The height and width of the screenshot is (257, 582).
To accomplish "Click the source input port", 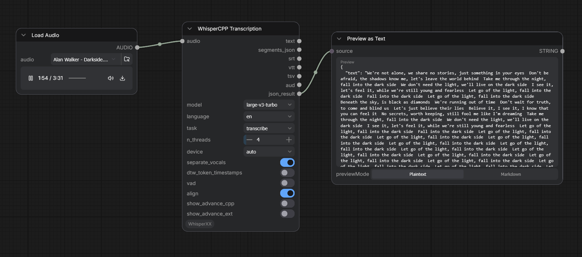I will point(332,51).
